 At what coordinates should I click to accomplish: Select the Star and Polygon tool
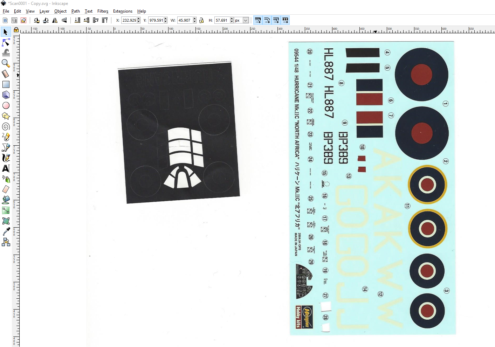[x=6, y=116]
